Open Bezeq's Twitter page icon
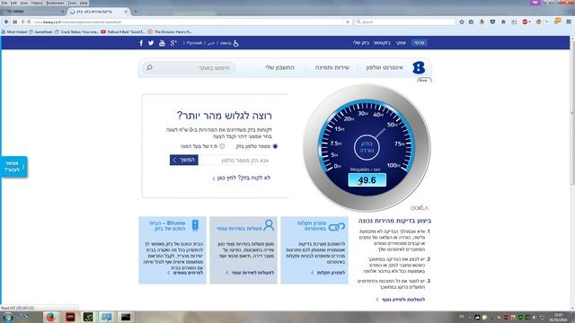 pyautogui.click(x=151, y=43)
